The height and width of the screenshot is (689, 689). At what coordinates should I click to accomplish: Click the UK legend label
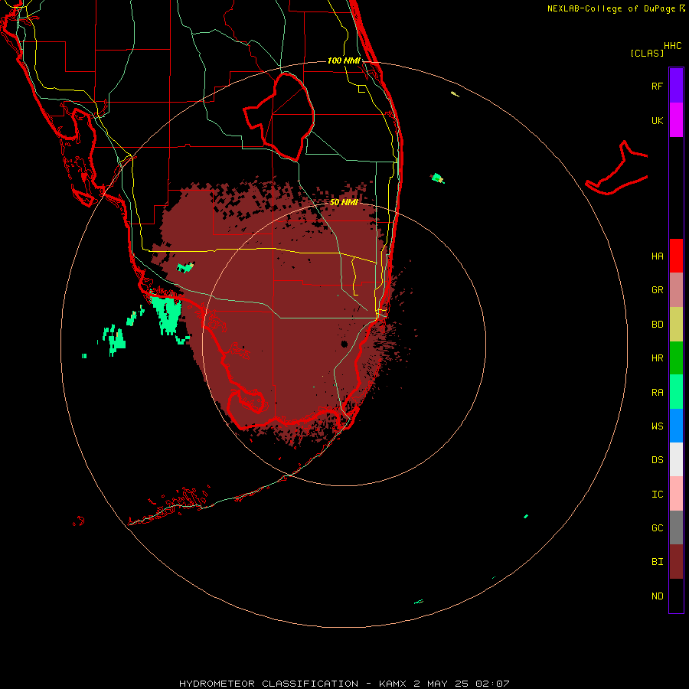coord(657,120)
